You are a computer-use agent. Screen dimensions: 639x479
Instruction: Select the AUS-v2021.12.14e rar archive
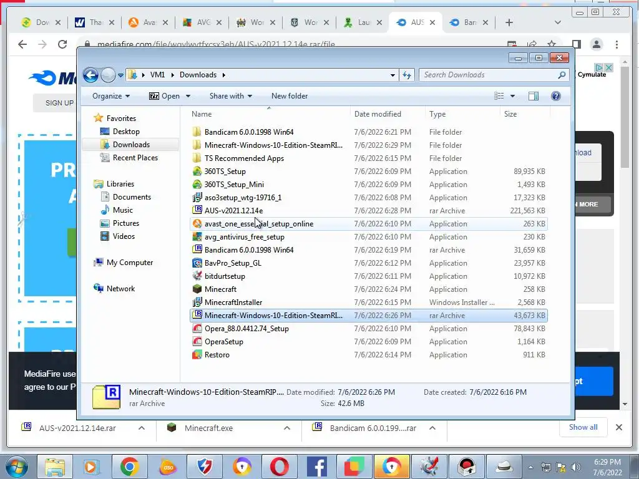coord(233,211)
